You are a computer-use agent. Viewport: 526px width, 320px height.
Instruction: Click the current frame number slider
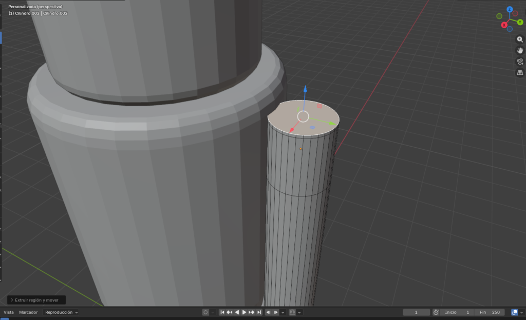[417, 312]
